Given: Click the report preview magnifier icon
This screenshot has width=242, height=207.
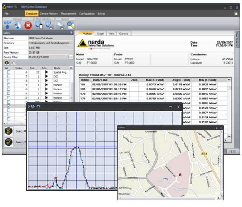Looking at the screenshot, I should pos(71,25).
